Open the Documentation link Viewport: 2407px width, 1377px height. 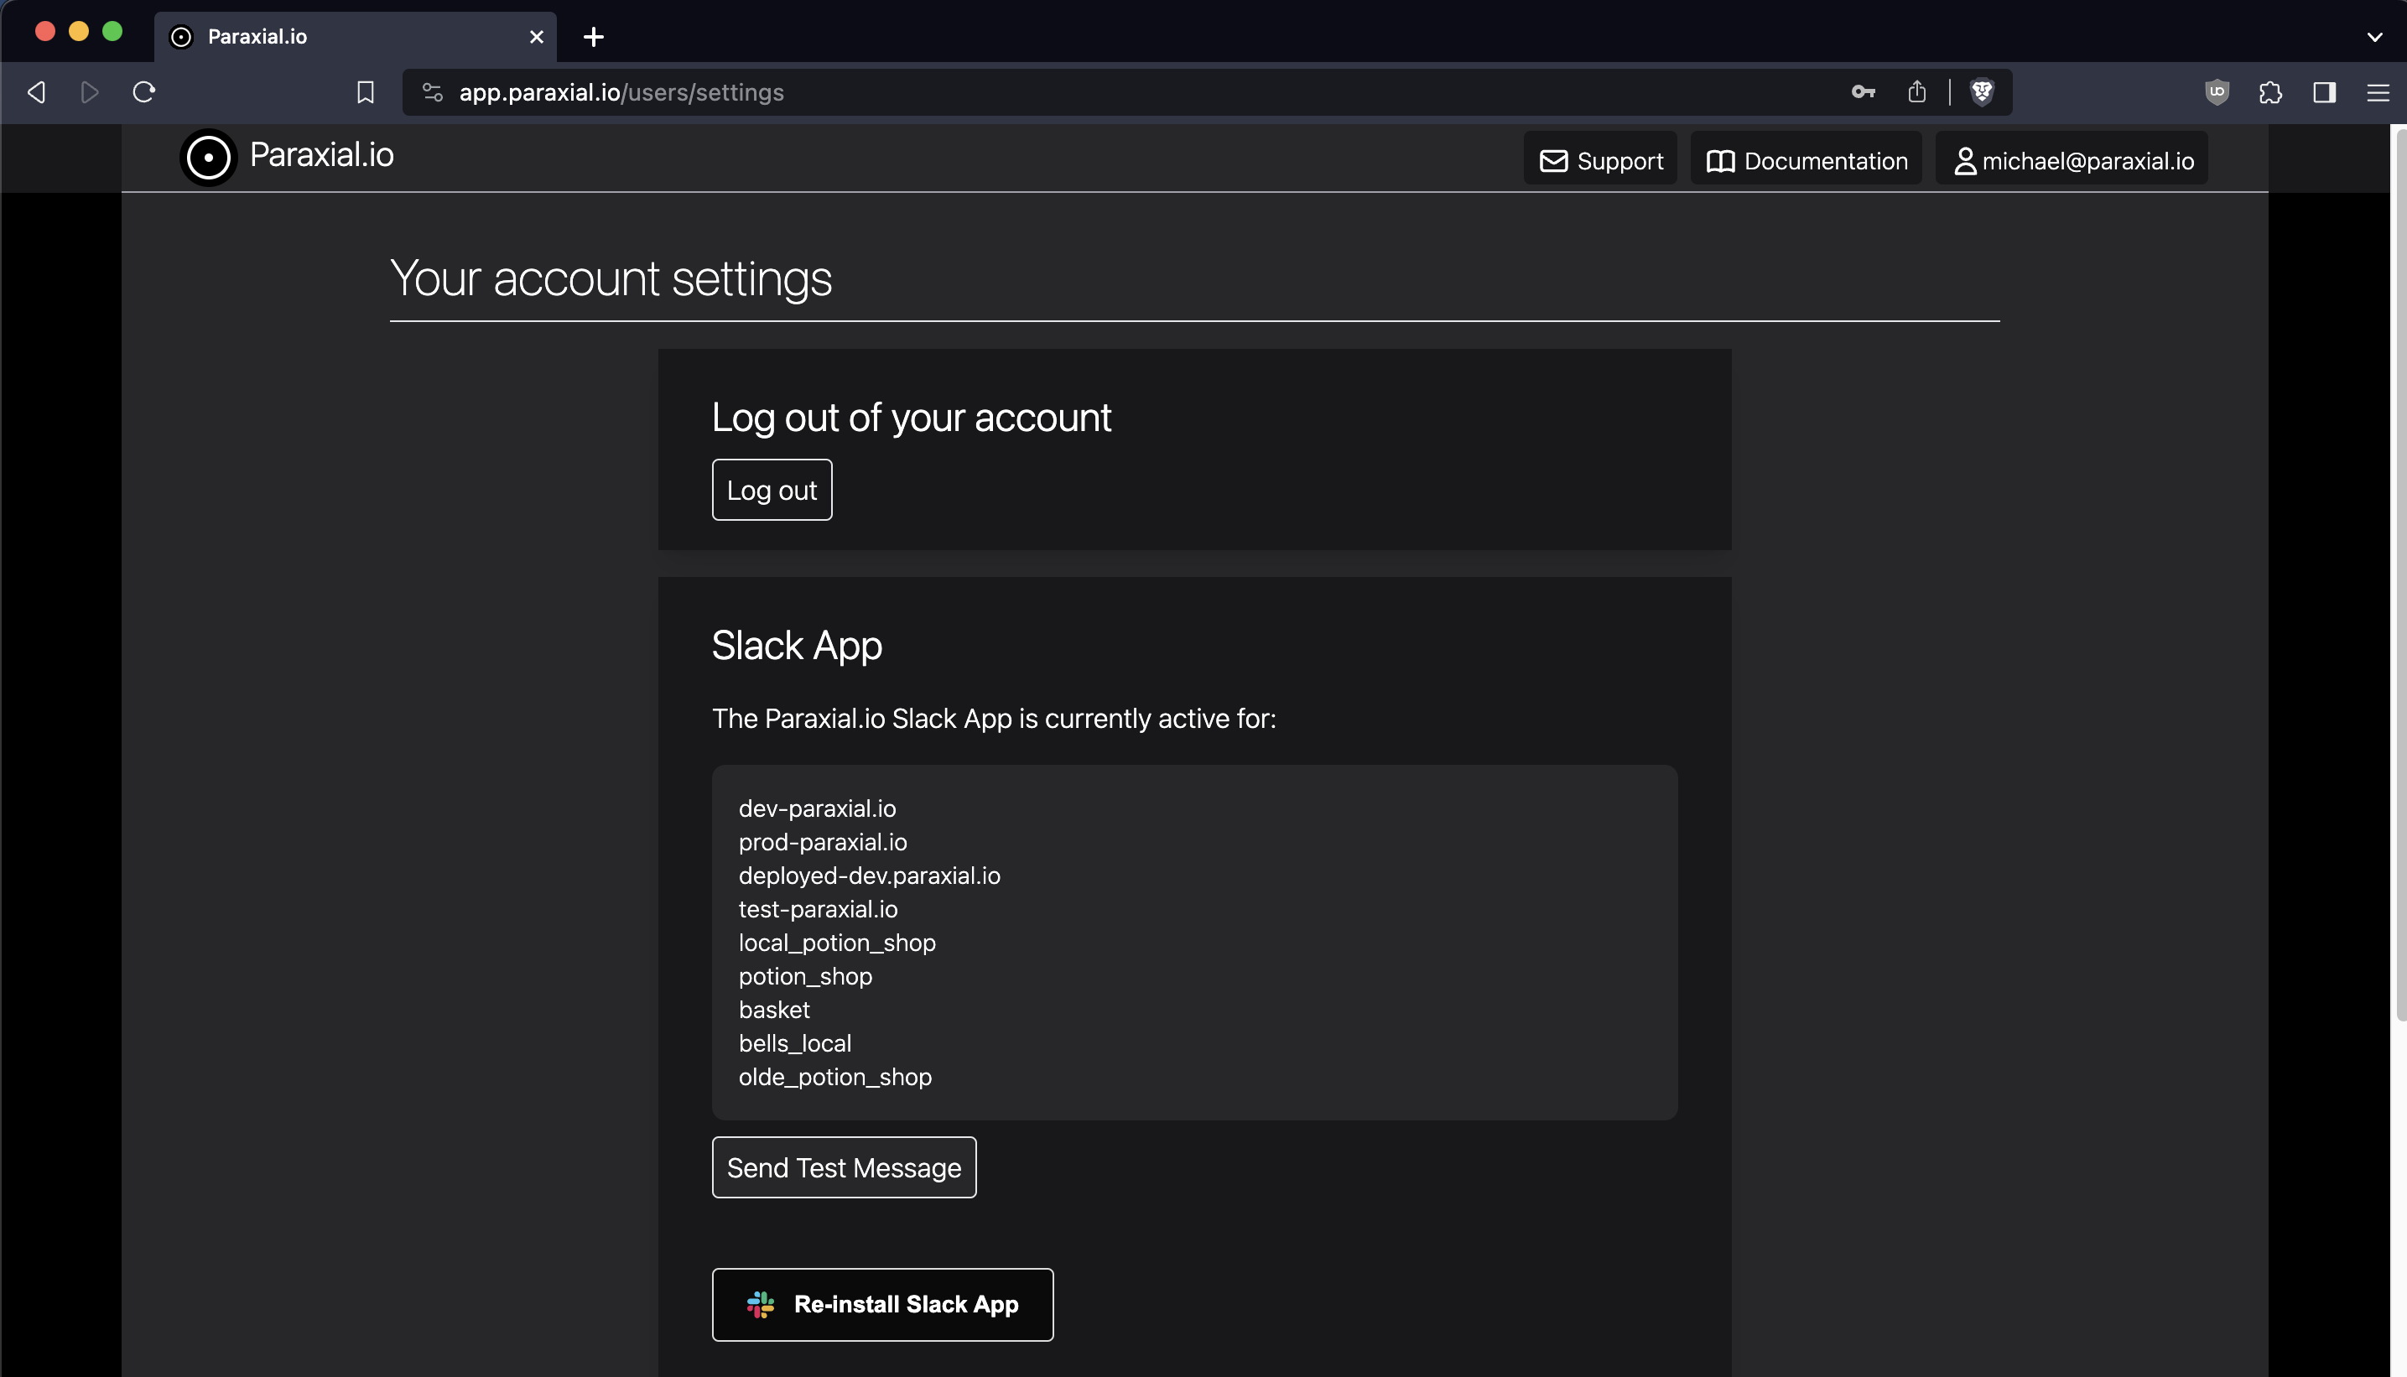point(1806,161)
